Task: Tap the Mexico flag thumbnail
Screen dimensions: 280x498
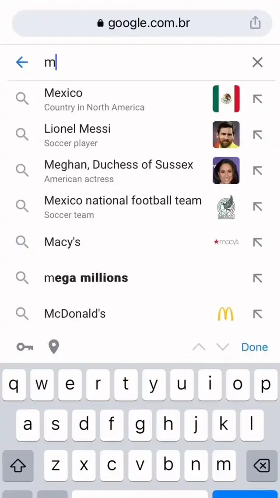Action: [226, 99]
